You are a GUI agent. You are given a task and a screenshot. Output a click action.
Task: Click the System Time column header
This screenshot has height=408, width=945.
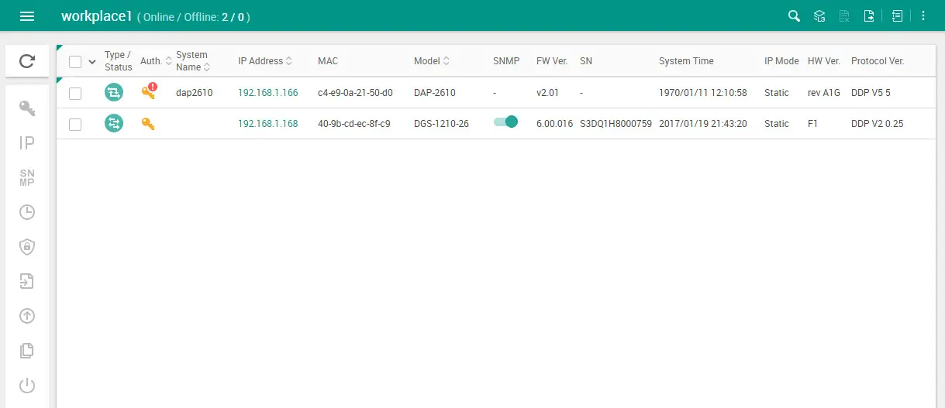tap(686, 61)
